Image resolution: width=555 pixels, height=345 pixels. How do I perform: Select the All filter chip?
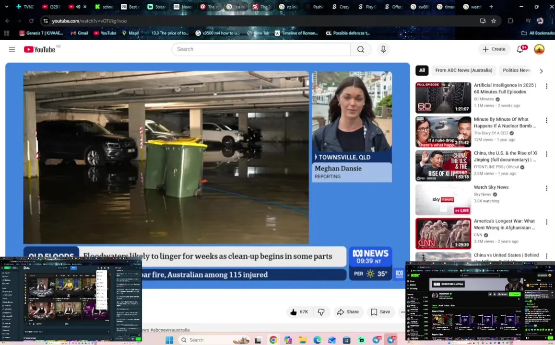tap(422, 70)
